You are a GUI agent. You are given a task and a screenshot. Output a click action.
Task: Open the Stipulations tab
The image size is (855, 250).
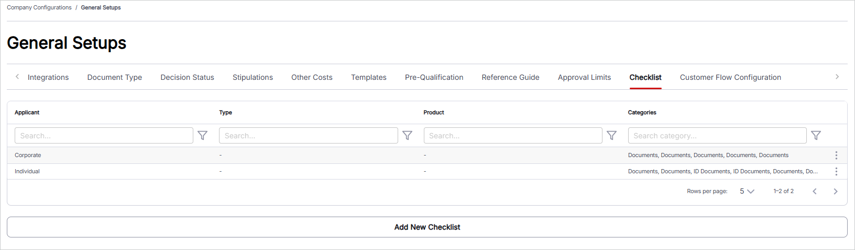pos(253,77)
